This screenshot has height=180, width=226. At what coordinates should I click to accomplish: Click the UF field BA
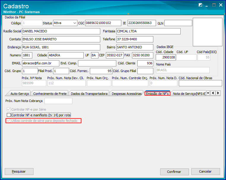95,55
